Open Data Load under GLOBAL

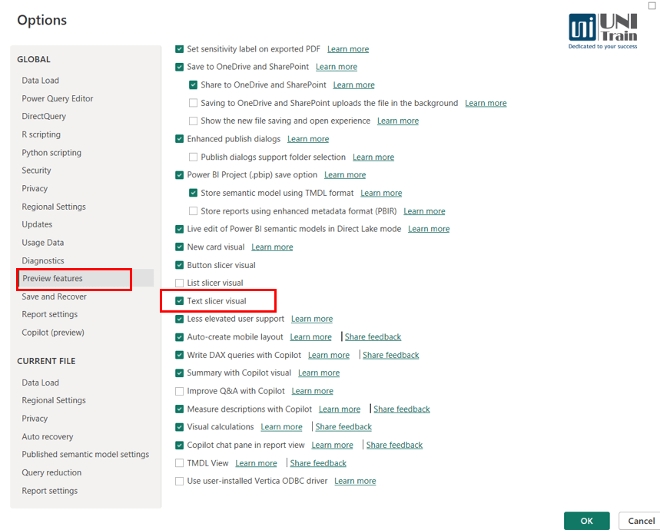41,81
